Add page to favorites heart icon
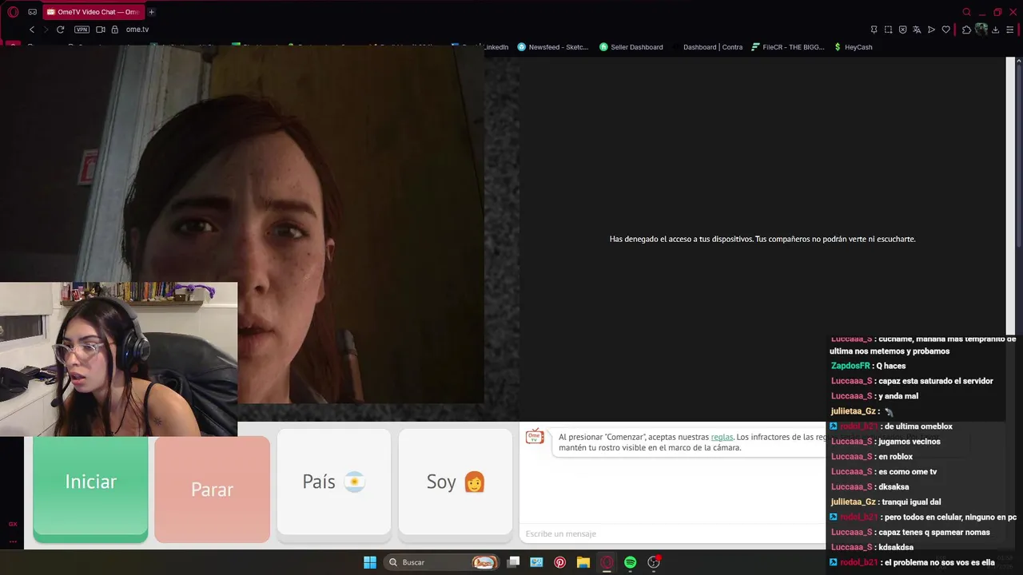 click(x=945, y=30)
